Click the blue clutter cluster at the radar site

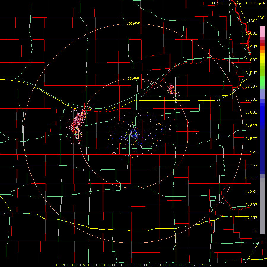(x=134, y=134)
